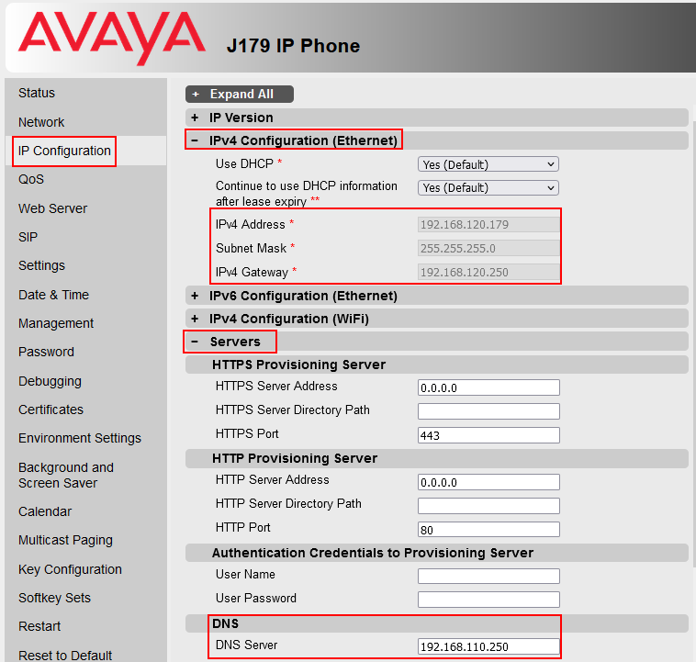This screenshot has height=662, width=696.
Task: Open the DHCP after lease expiry dropdown
Action: [488, 187]
